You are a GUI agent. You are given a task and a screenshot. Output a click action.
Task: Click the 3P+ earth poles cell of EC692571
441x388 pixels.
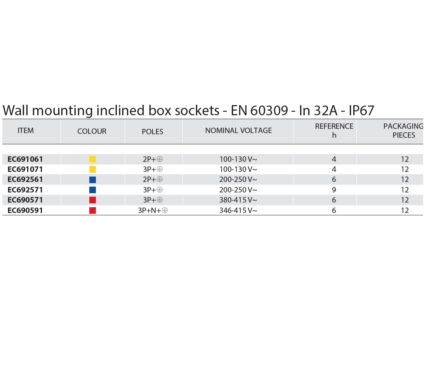point(153,190)
